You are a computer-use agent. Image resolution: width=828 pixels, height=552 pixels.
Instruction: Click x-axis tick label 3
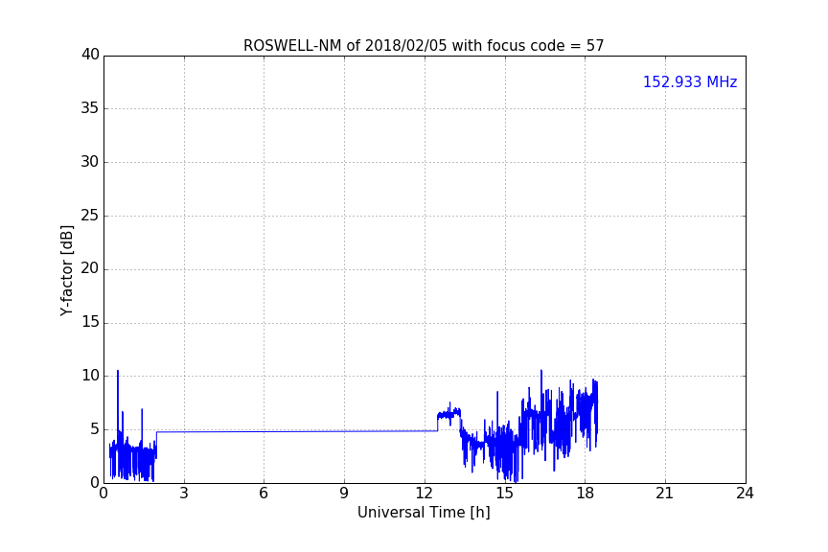tap(184, 494)
